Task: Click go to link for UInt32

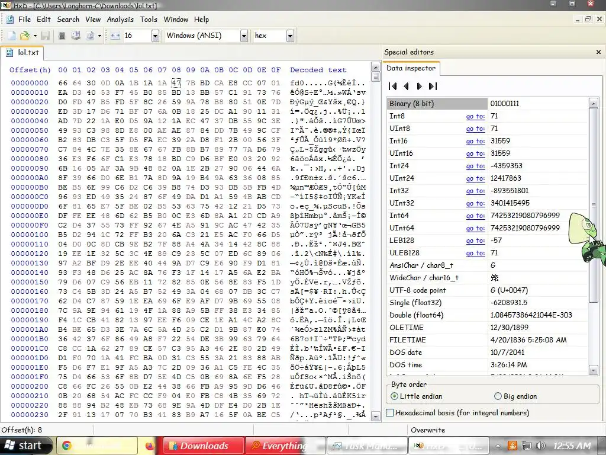Action: pyautogui.click(x=475, y=203)
